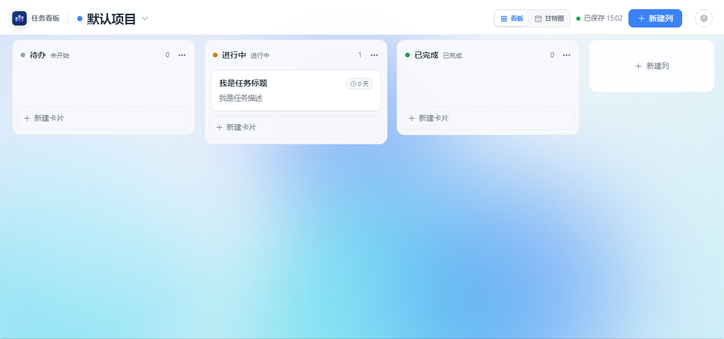Open the 已完成 column more options menu
Viewport: 724px width, 339px height.
567,55
